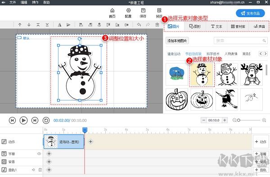Click the redo arrow in toolbar
This screenshot has width=270, height=177.
(148, 25)
